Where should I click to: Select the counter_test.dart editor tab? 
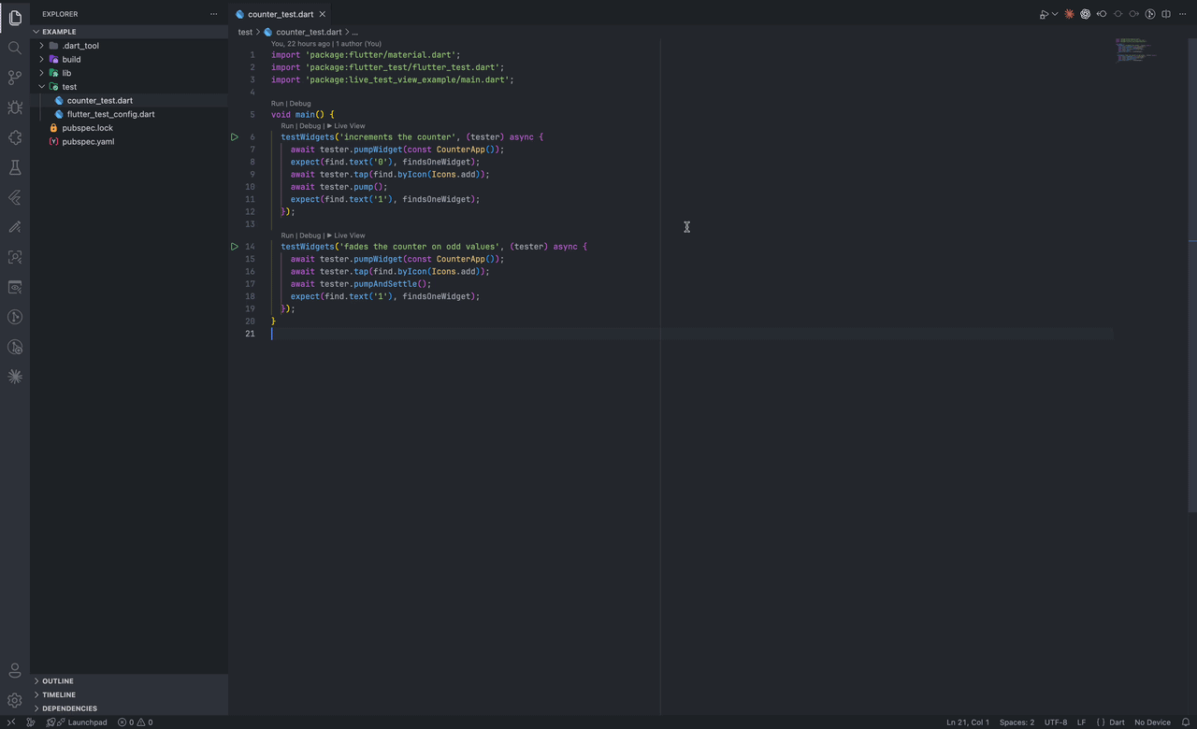[x=281, y=14]
